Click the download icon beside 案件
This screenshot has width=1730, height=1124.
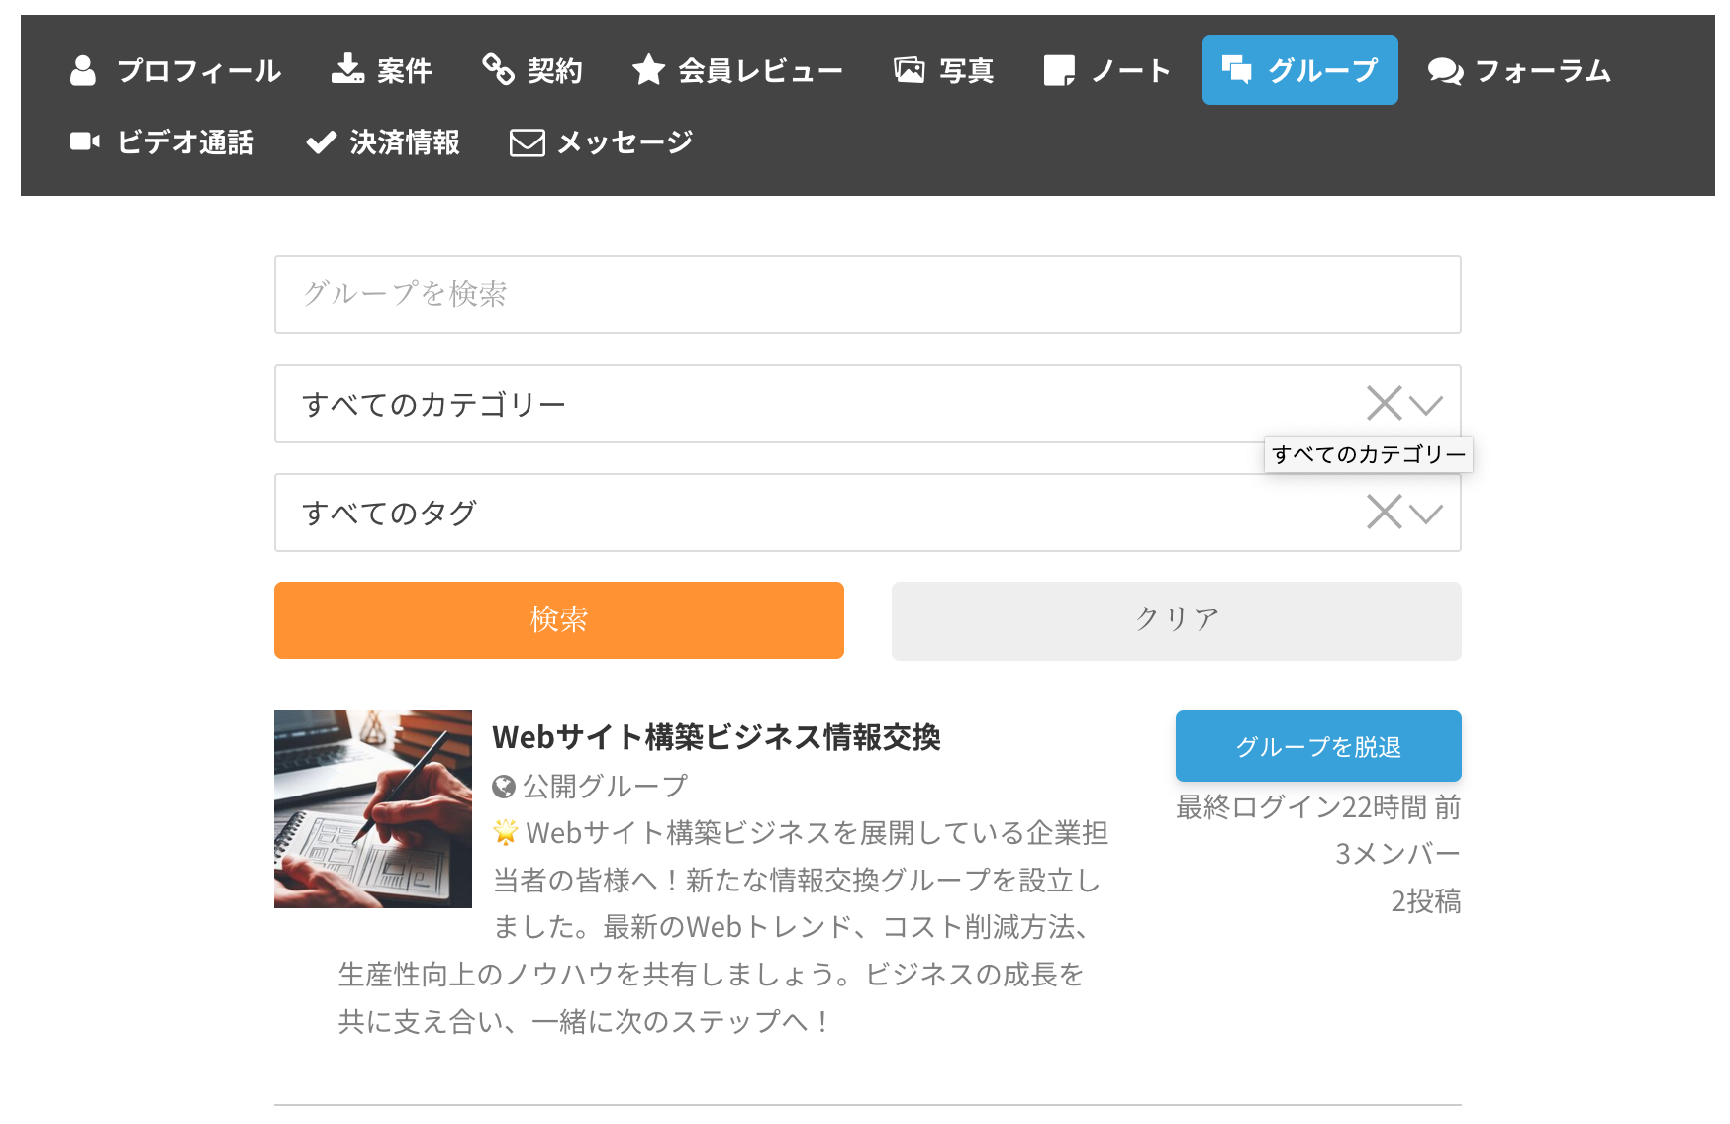click(x=347, y=69)
